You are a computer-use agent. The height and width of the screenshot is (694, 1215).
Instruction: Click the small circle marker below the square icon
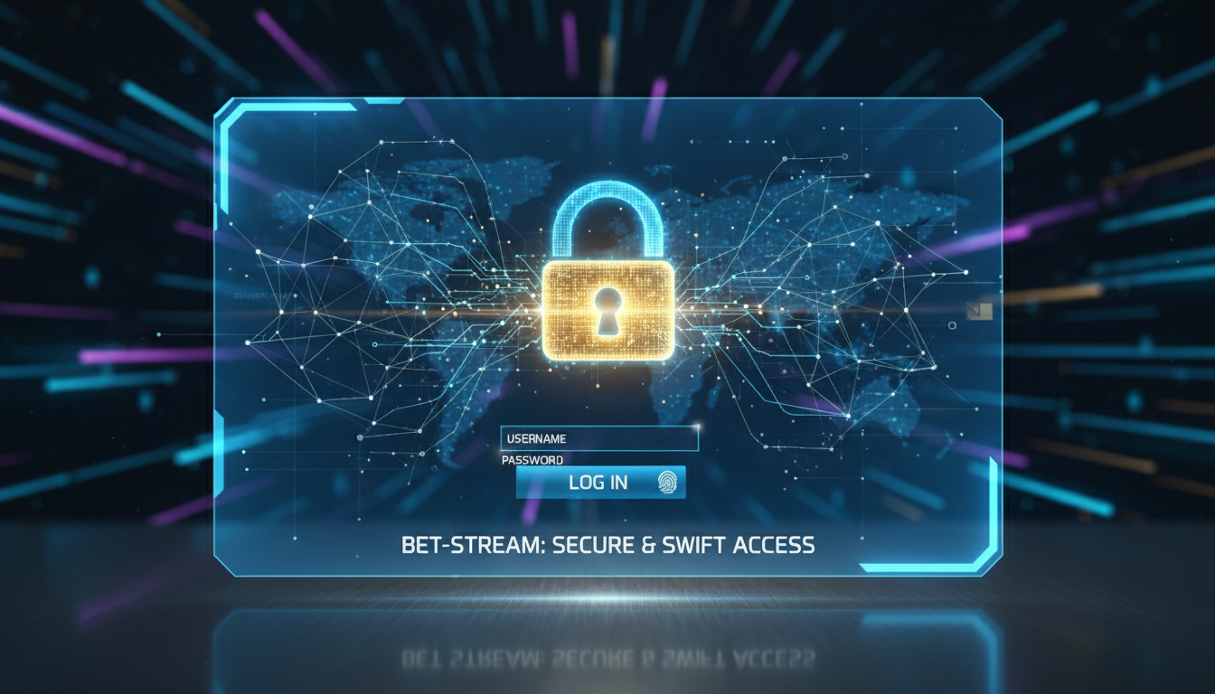pyautogui.click(x=953, y=325)
